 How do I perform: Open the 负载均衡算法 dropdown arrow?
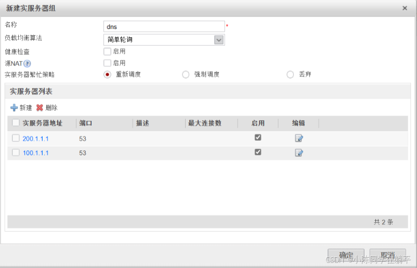[x=219, y=40]
